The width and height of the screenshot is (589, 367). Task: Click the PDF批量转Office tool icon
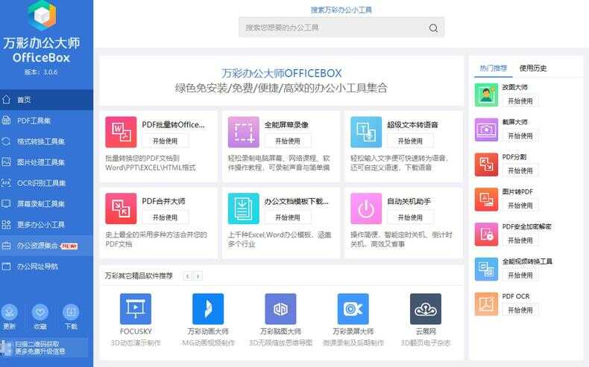tap(121, 132)
